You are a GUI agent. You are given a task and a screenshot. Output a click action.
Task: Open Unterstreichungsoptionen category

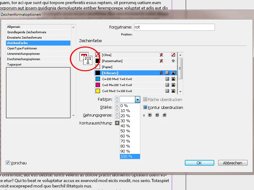(x=38, y=54)
